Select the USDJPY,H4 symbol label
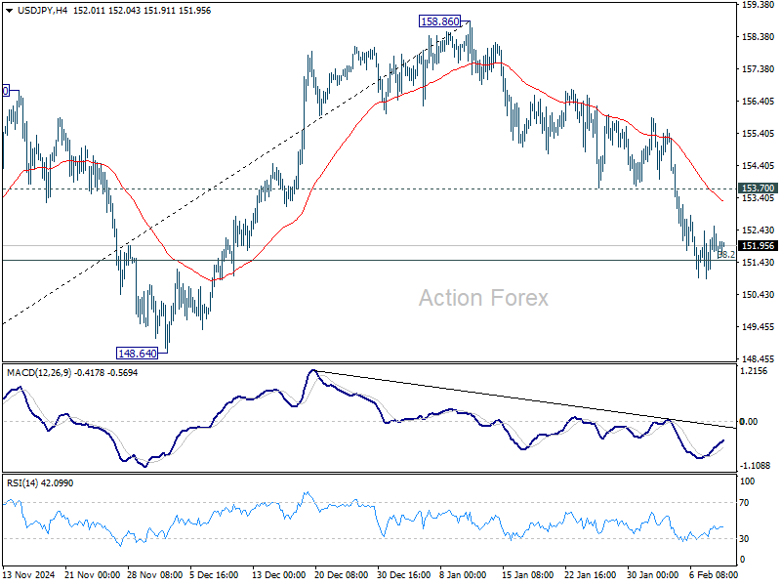This screenshot has width=781, height=586. pos(42,11)
